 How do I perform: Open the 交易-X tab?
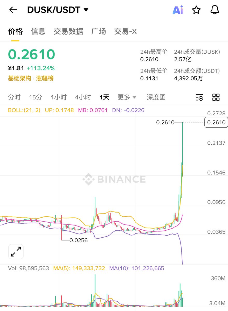[x=126, y=31]
